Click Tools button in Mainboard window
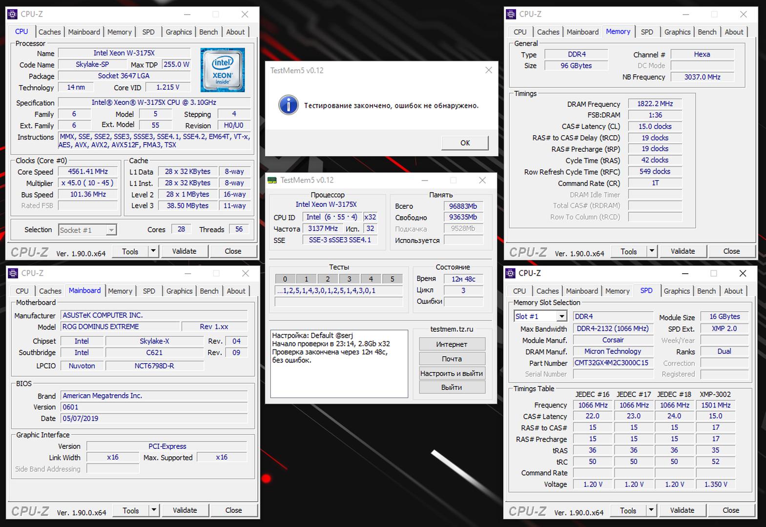This screenshot has width=766, height=527. coord(131,510)
